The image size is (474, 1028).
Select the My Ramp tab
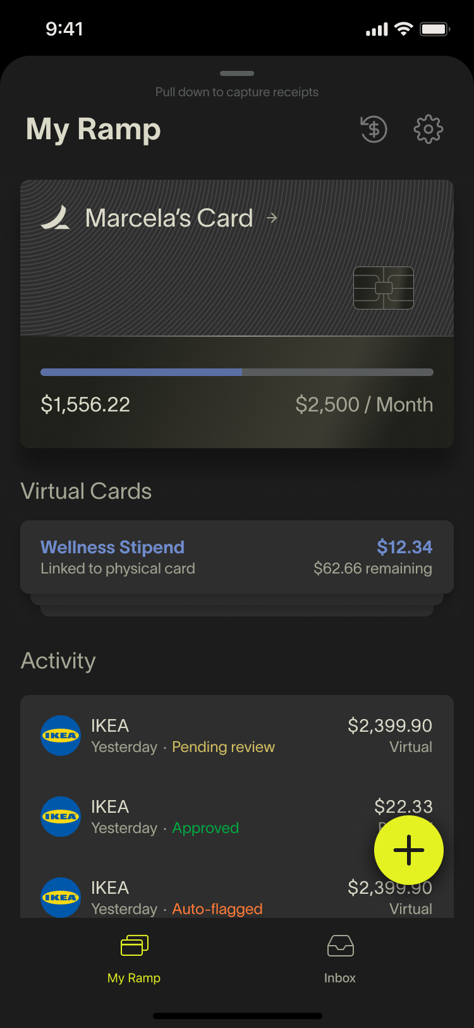click(134, 959)
